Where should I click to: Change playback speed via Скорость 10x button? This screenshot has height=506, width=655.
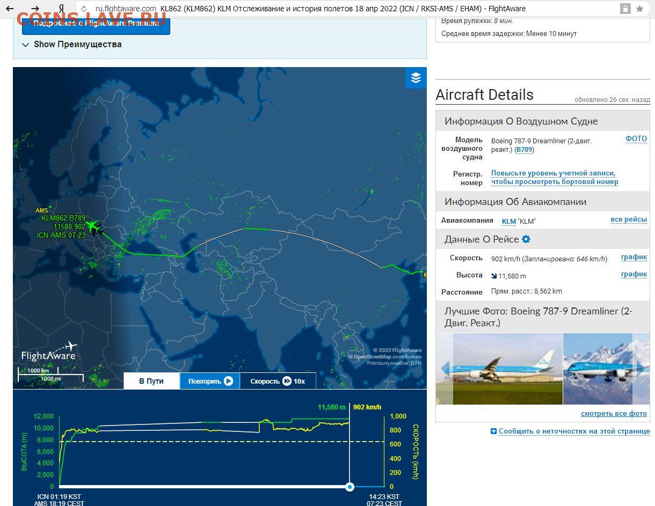278,381
